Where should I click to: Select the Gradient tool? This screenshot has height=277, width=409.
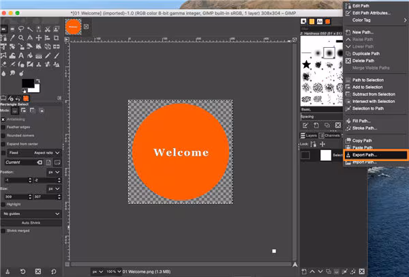[x=39, y=55]
